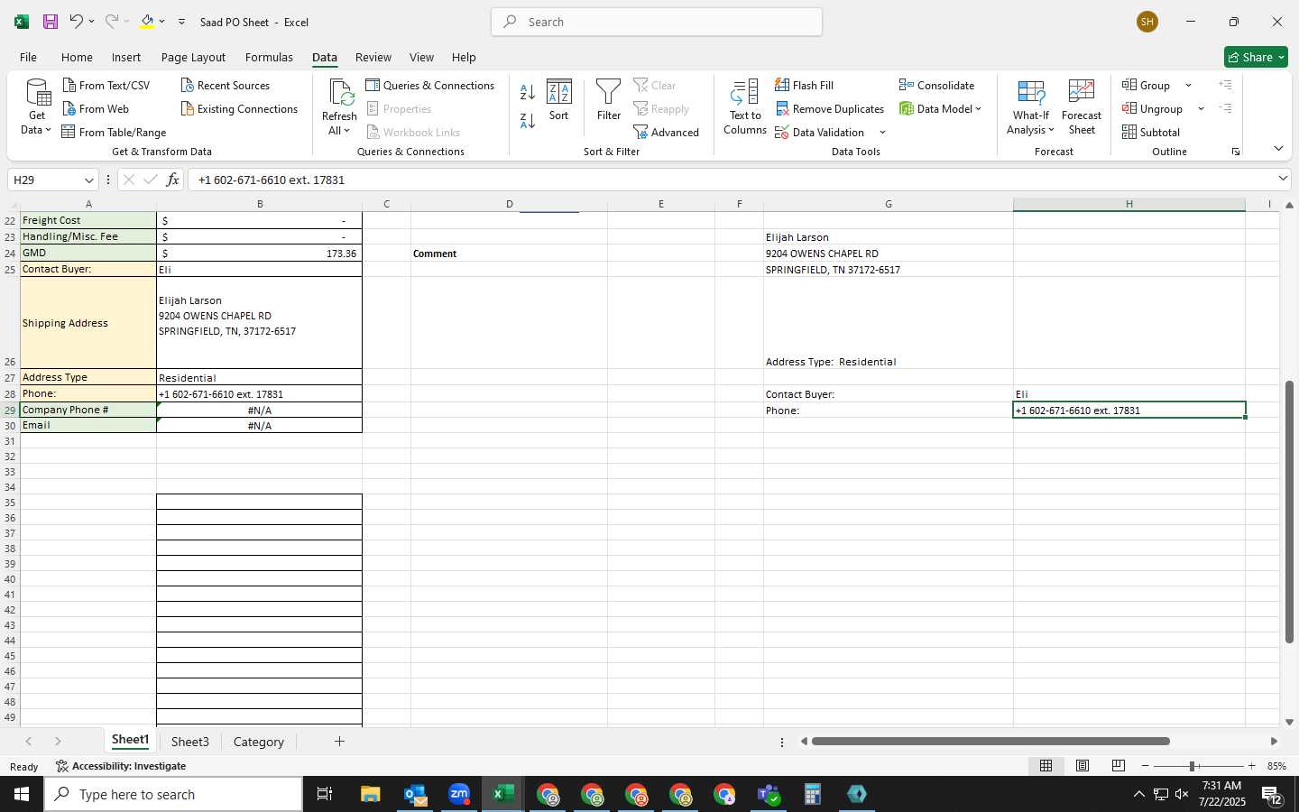The height and width of the screenshot is (812, 1299).
Task: Open Get Data menu
Action: (x=37, y=106)
